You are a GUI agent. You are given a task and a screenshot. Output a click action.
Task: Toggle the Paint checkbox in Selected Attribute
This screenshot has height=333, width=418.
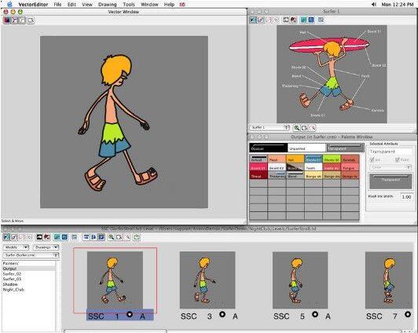[398, 159]
